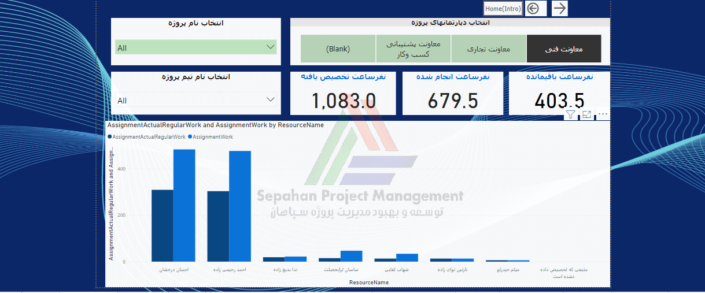Click the Home(Intro) button
Image resolution: width=705 pixels, height=293 pixels.
(503, 8)
